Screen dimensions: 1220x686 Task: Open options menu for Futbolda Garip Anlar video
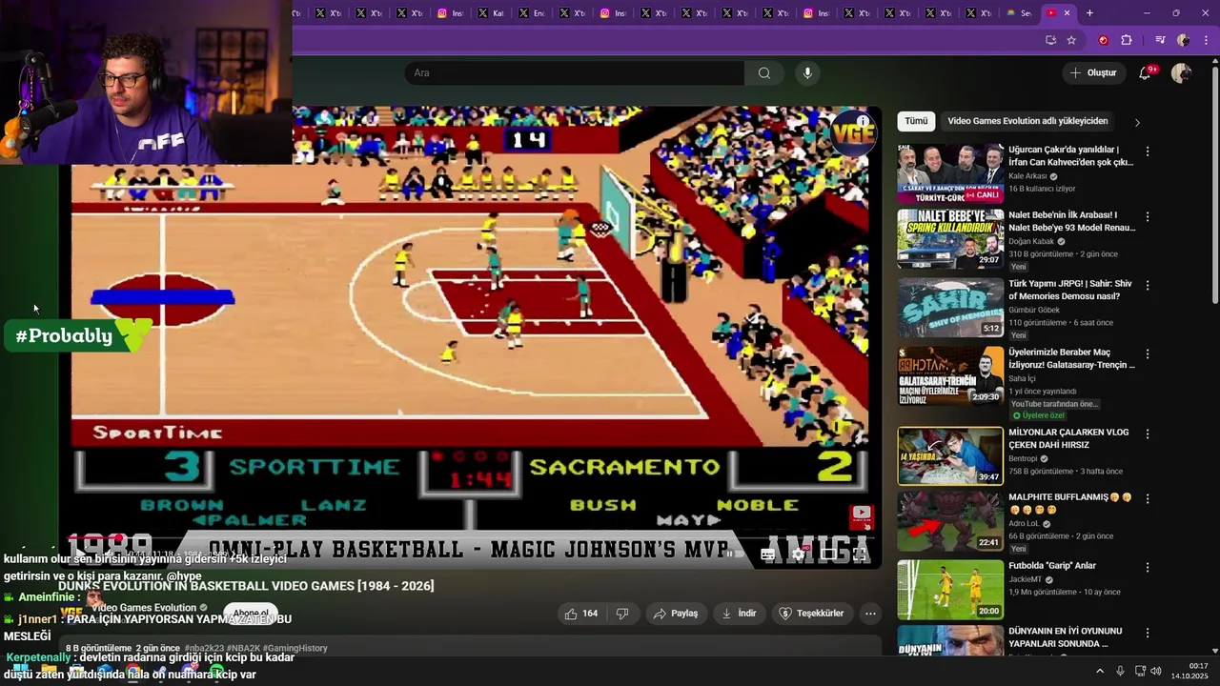[x=1148, y=567]
